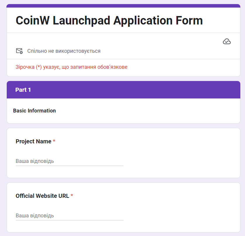Click the "Спільно не використовується" text
Screen dimensions: 245x236
click(64, 51)
